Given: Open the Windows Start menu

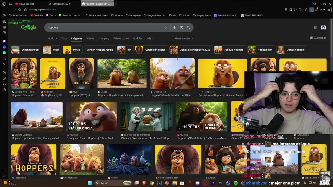Looking at the screenshot, I should (x=90, y=183).
